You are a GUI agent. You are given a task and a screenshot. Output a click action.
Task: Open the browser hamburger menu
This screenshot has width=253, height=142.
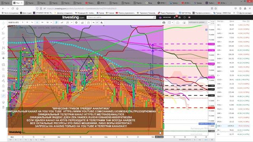250,8
